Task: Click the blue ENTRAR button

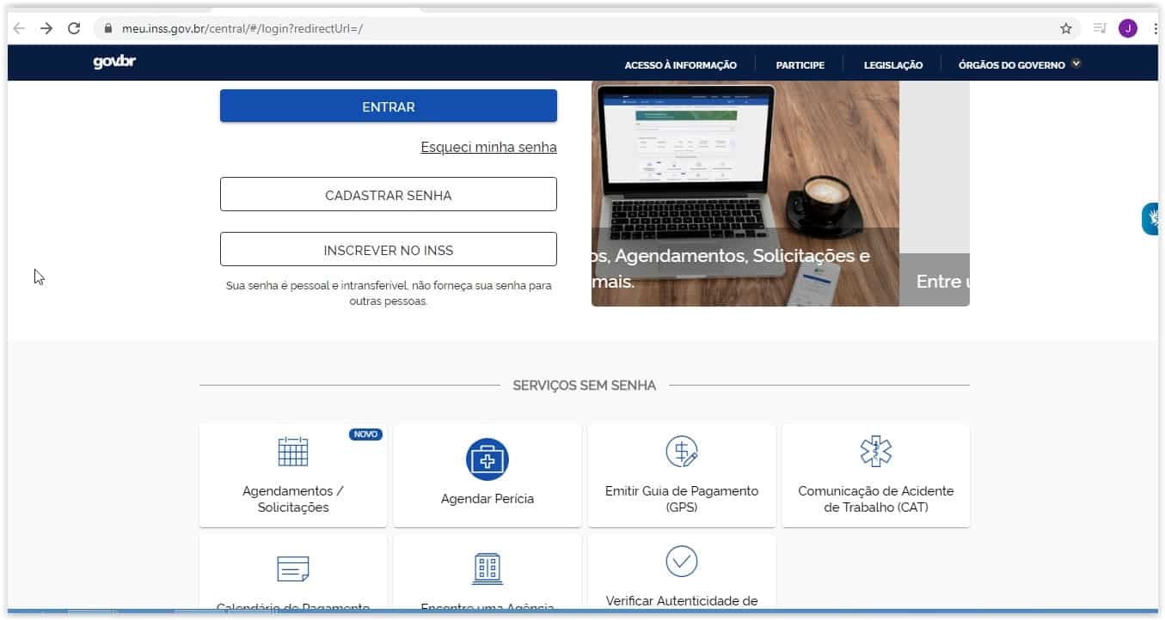Action: pyautogui.click(x=389, y=106)
